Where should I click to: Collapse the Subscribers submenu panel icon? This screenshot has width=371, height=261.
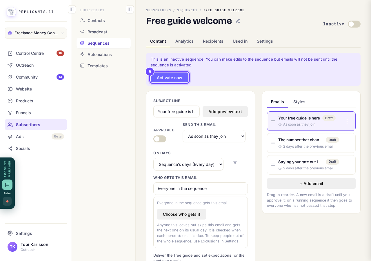[x=130, y=9]
